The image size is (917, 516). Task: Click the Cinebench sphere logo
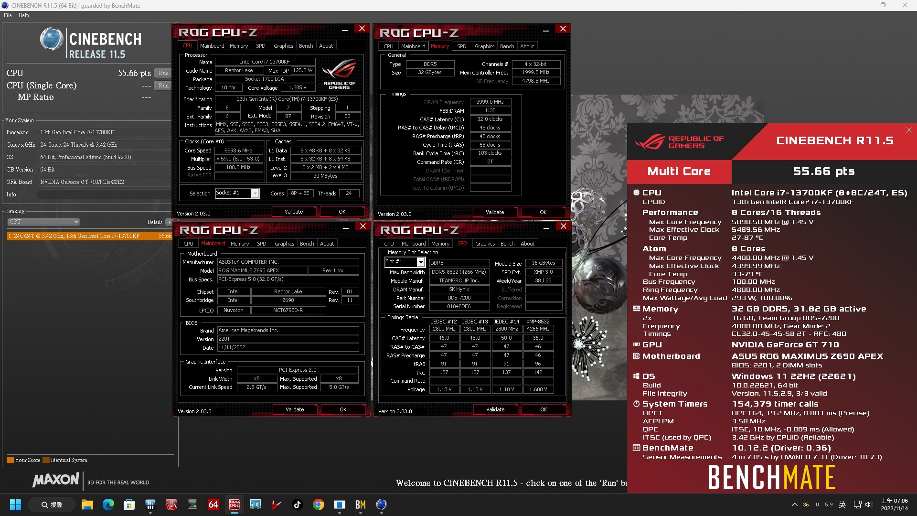tap(51, 39)
